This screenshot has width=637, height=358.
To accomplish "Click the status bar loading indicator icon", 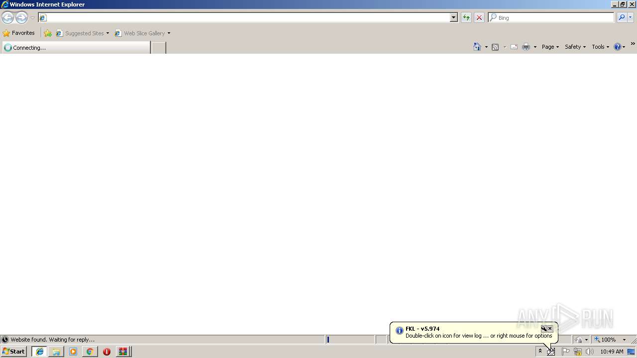I will coord(5,340).
